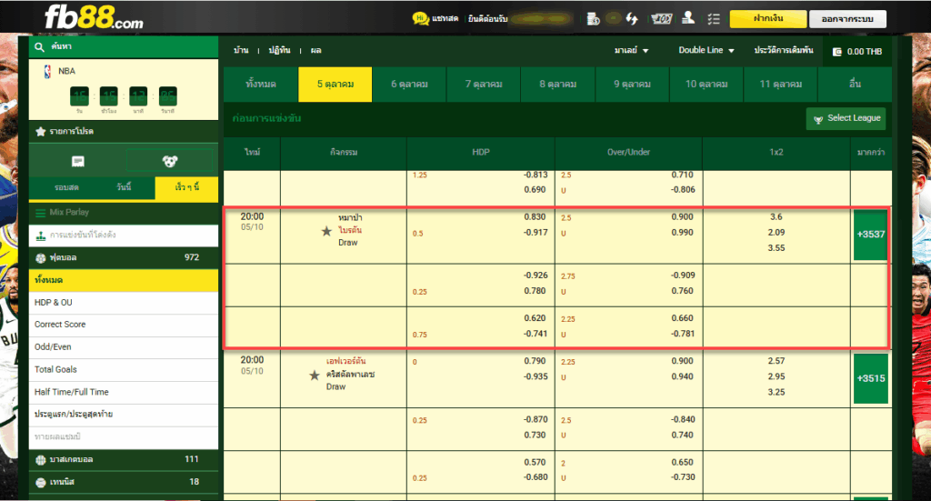The height and width of the screenshot is (501, 931).
Task: Go to บ้าน home link
Action: [x=241, y=50]
